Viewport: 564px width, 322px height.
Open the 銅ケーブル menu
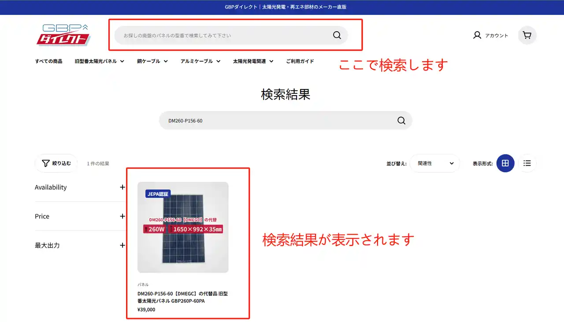tap(152, 61)
